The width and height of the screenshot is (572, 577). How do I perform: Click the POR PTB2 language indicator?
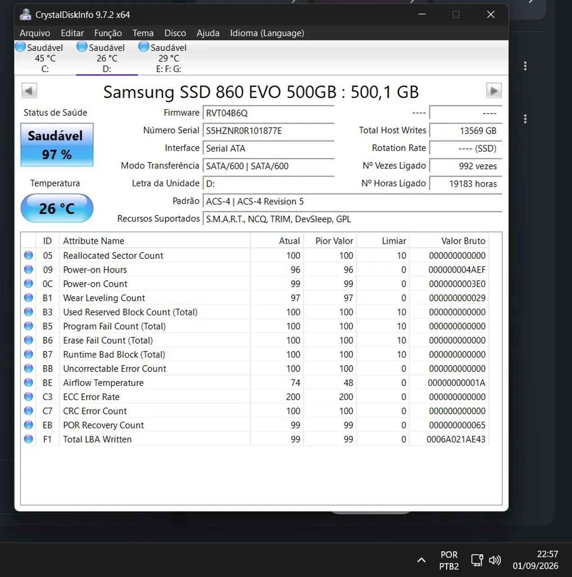(449, 560)
